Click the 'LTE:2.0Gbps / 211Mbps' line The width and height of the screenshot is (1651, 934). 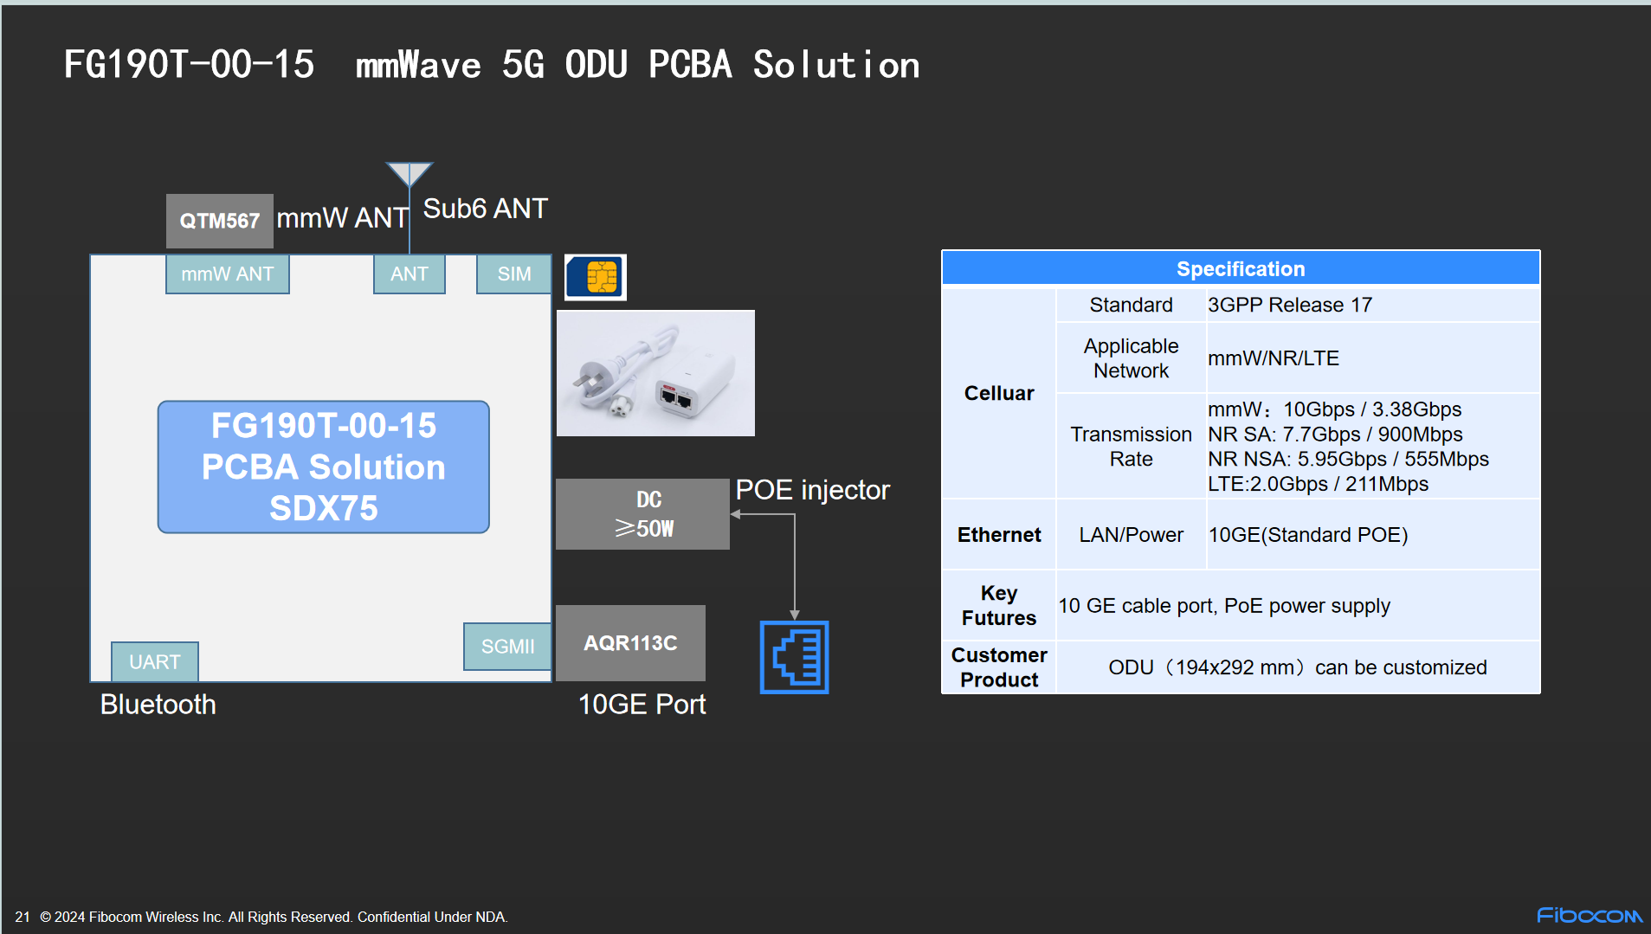(x=1318, y=484)
